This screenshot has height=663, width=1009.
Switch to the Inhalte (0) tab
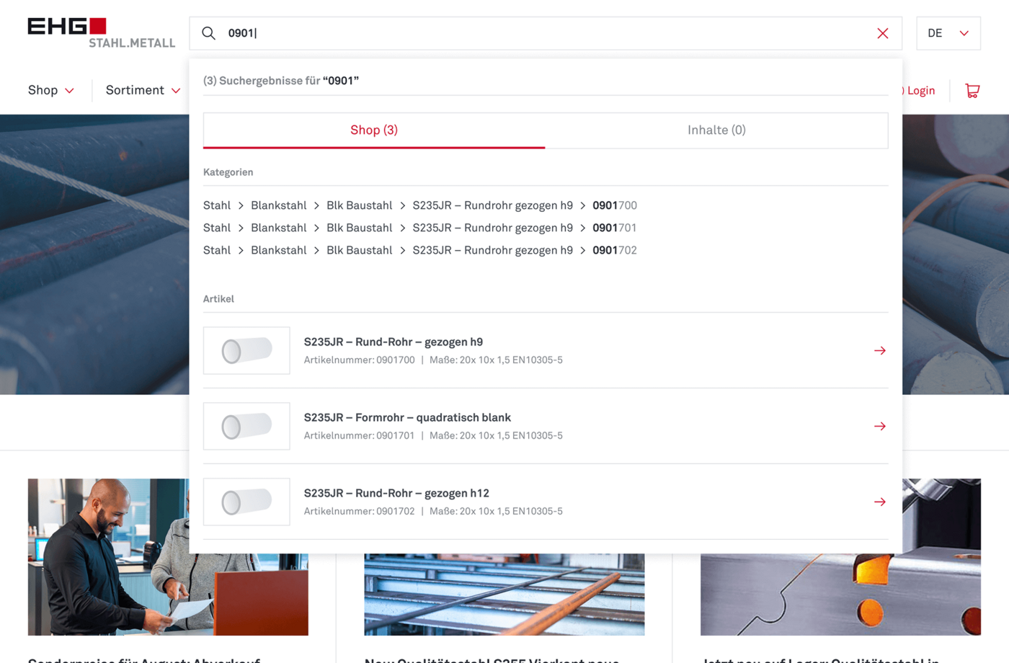point(716,130)
